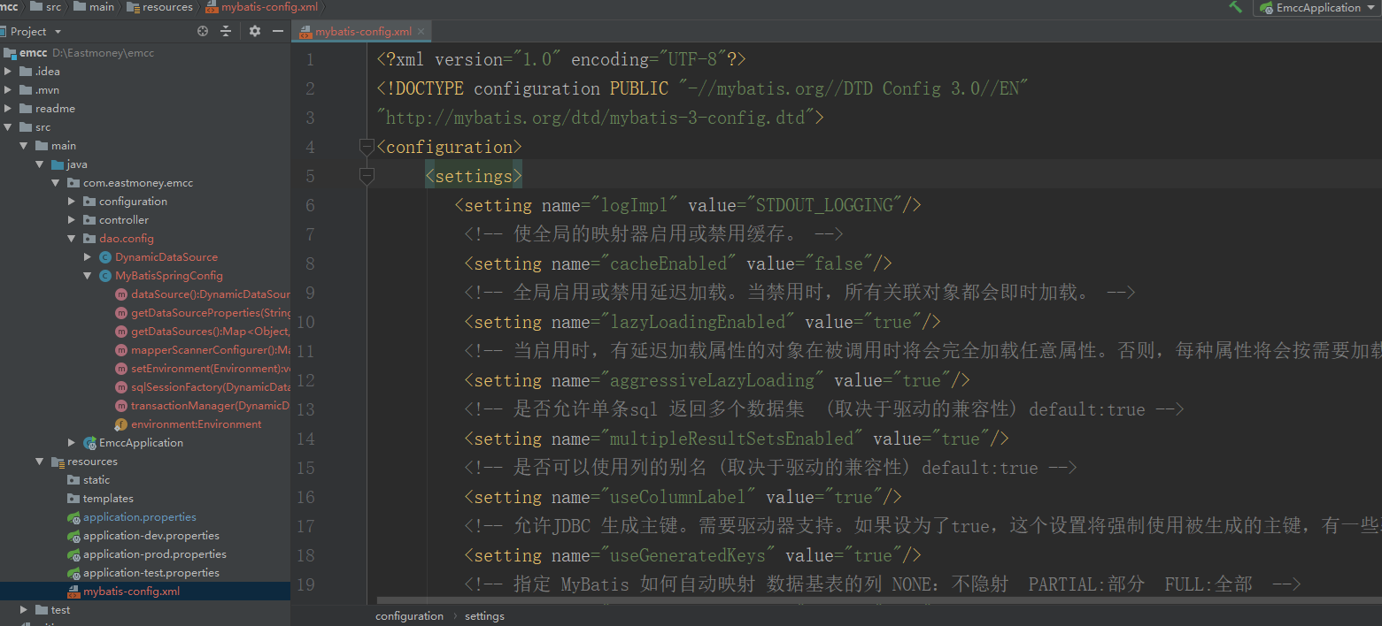Click the transactionManager method icon
This screenshot has width=1382, height=626.
pos(121,406)
